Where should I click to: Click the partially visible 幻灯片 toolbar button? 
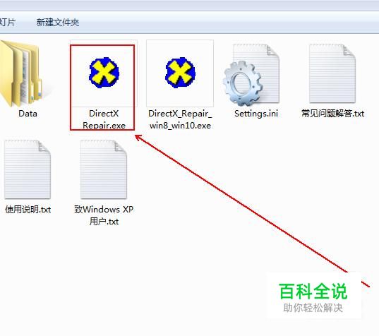pyautogui.click(x=8, y=23)
